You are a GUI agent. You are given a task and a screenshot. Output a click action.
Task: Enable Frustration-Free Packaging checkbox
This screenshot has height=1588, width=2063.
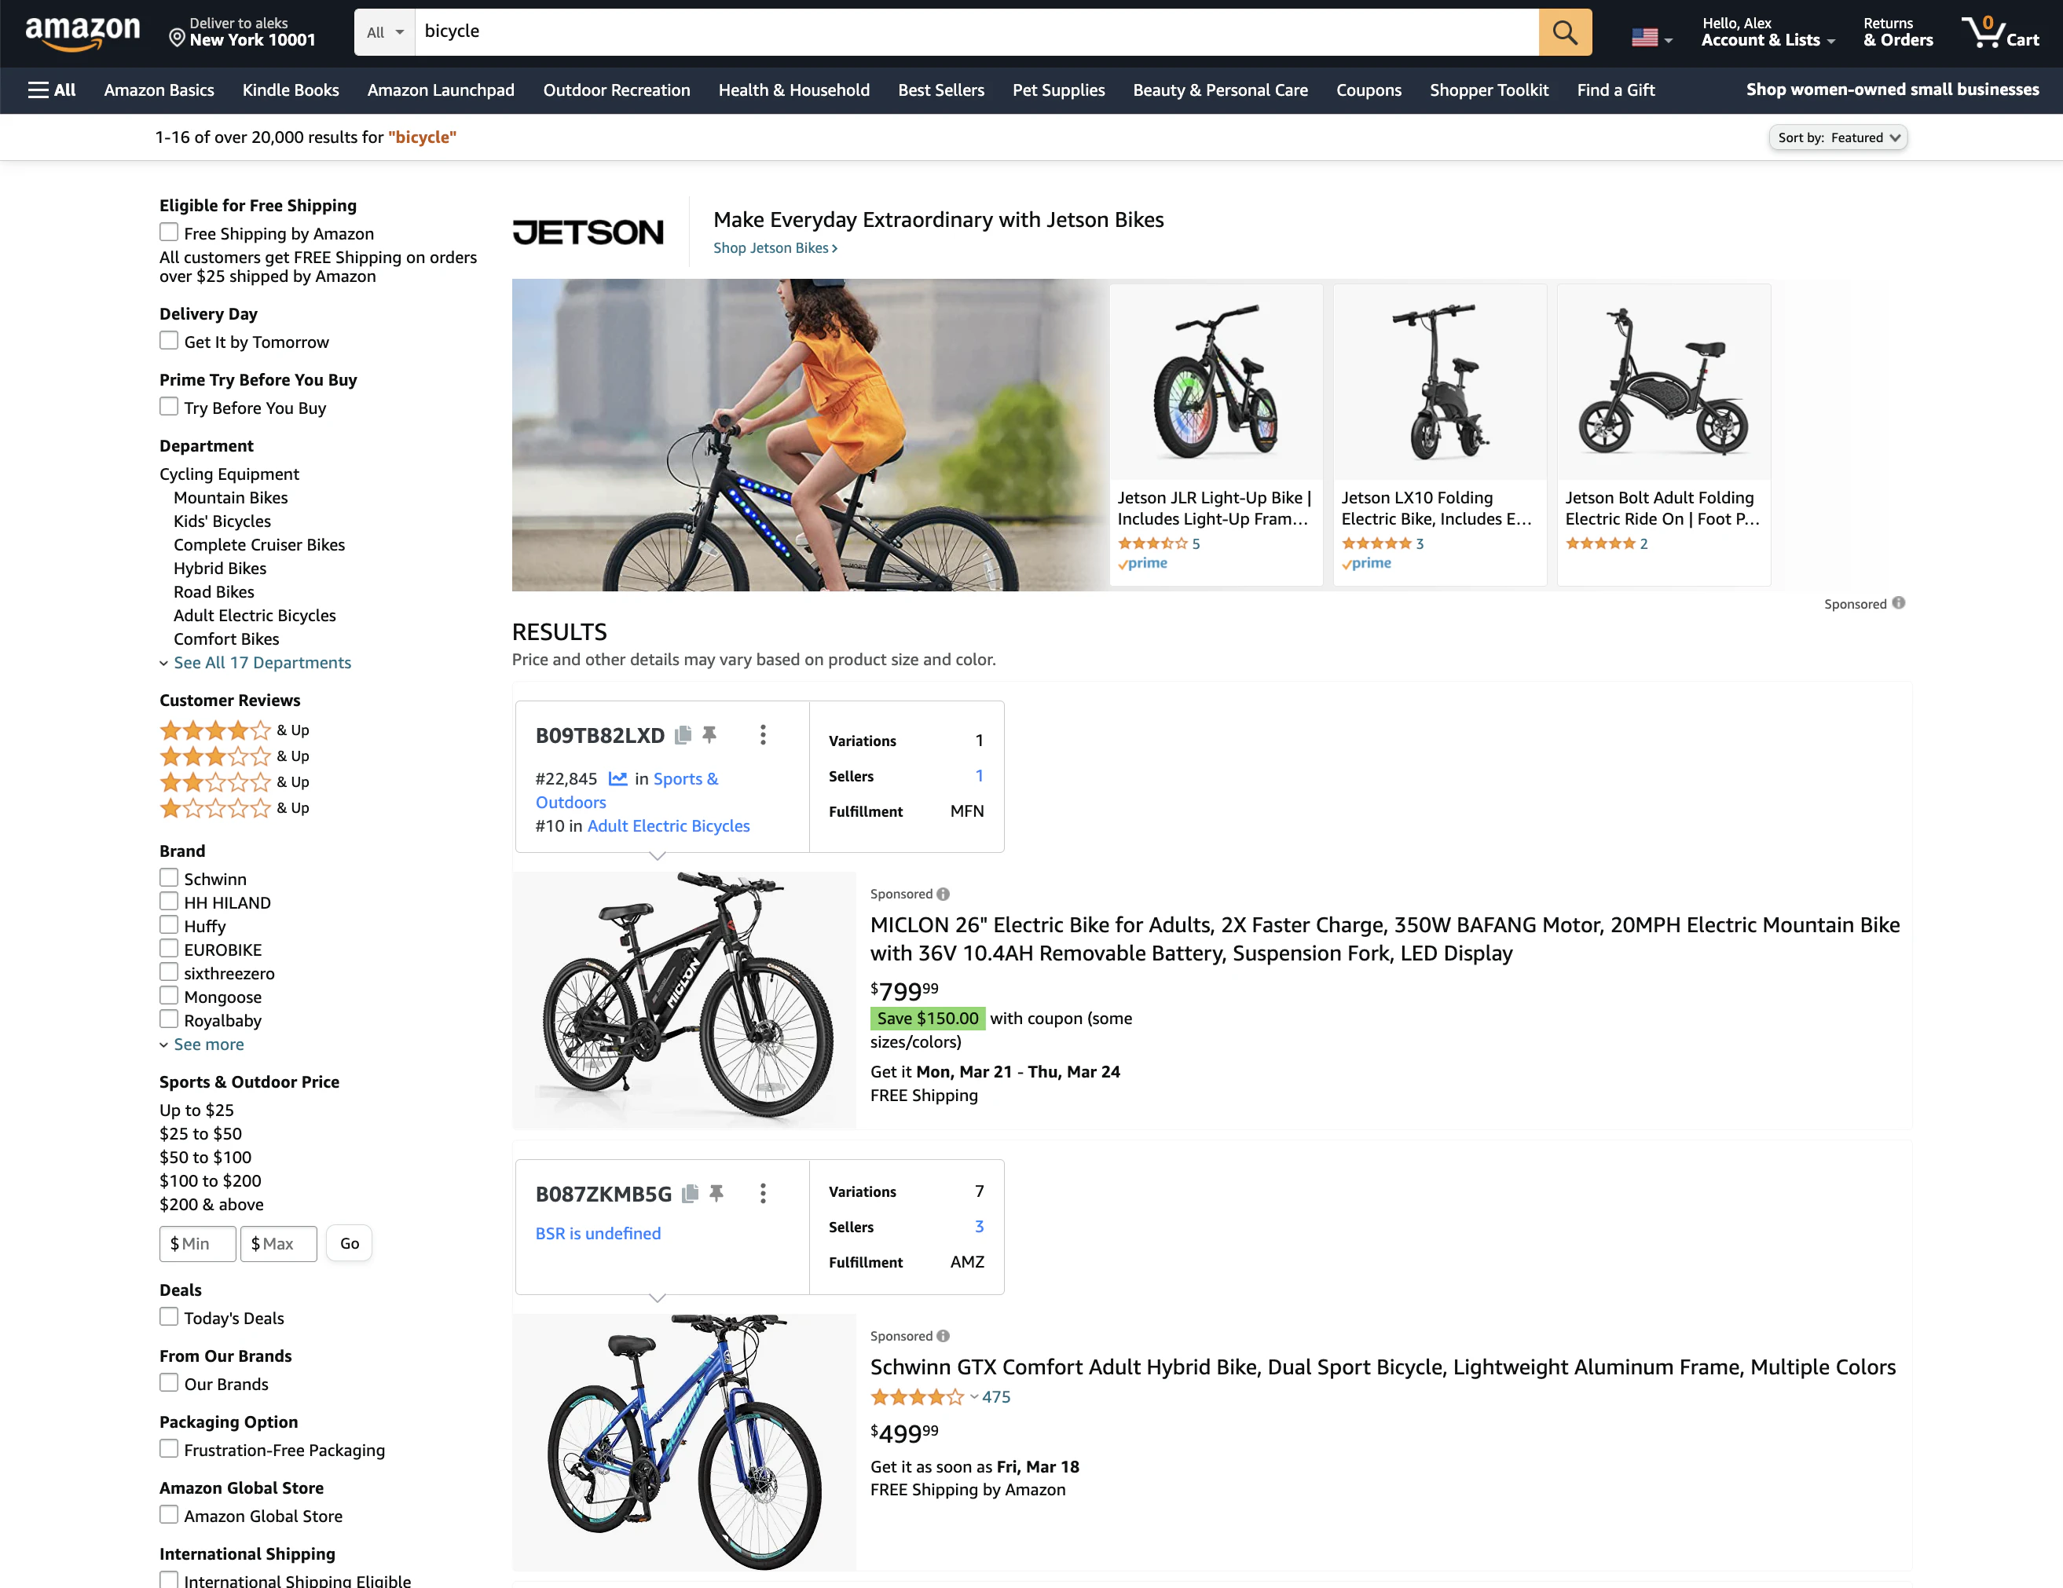pos(169,1449)
